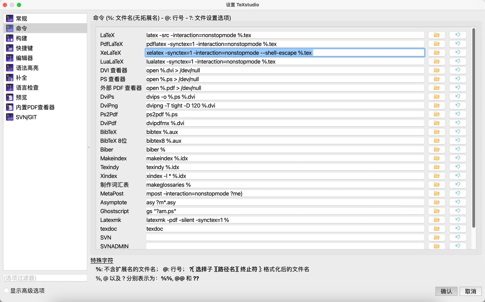This screenshot has height=302, width=485.
Task: Reset the PdfLaTeX command to default
Action: click(458, 44)
